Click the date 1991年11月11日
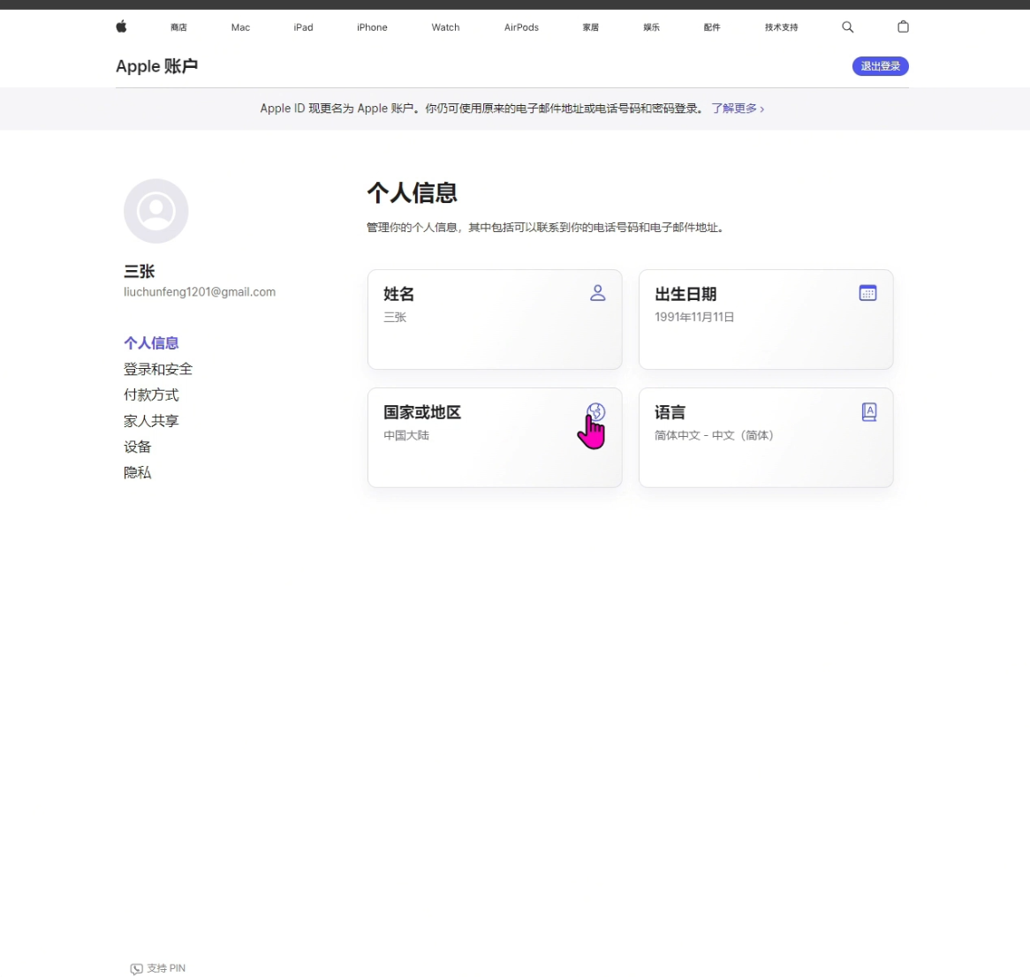The height and width of the screenshot is (977, 1030). [693, 317]
